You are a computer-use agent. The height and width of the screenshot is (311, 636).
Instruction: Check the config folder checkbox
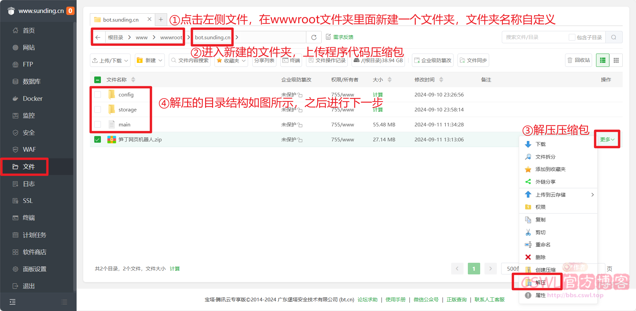coord(98,94)
